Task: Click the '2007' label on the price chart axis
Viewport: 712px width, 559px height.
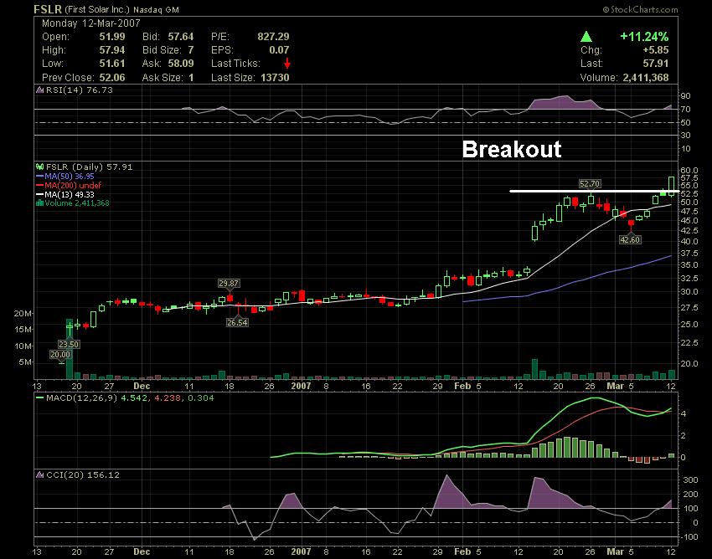Action: tap(301, 386)
